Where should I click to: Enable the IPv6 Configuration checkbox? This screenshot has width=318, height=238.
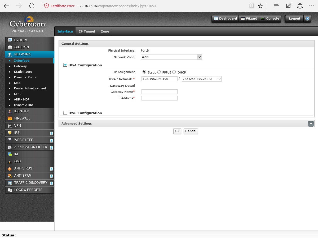click(x=65, y=113)
